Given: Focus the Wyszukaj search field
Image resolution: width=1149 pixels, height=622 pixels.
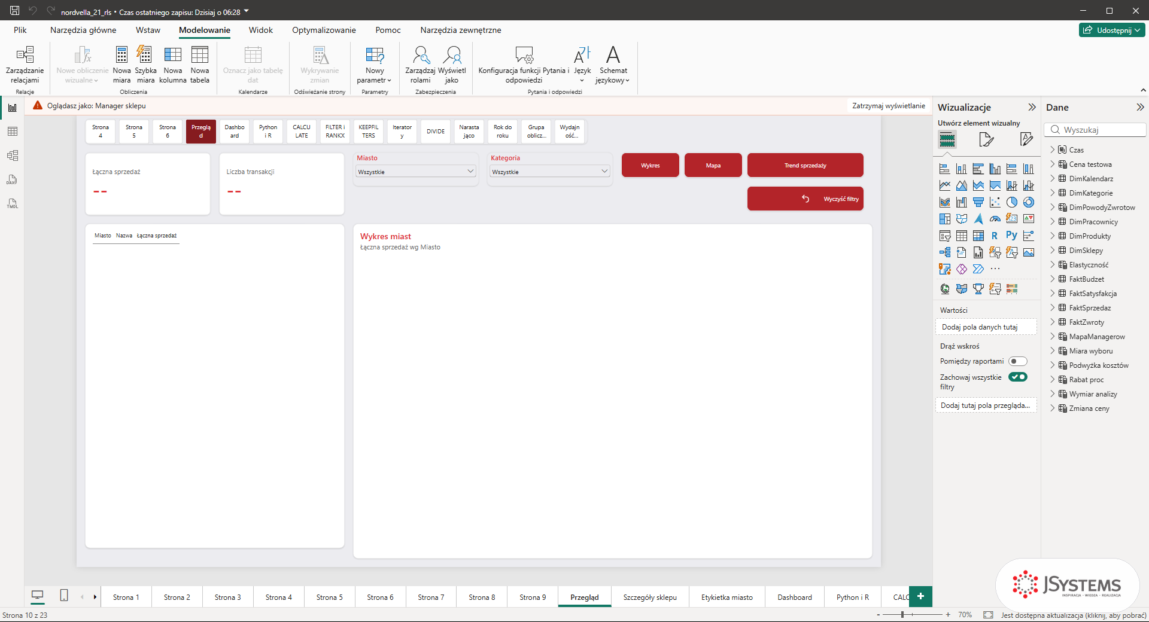Looking at the screenshot, I should [x=1095, y=130].
